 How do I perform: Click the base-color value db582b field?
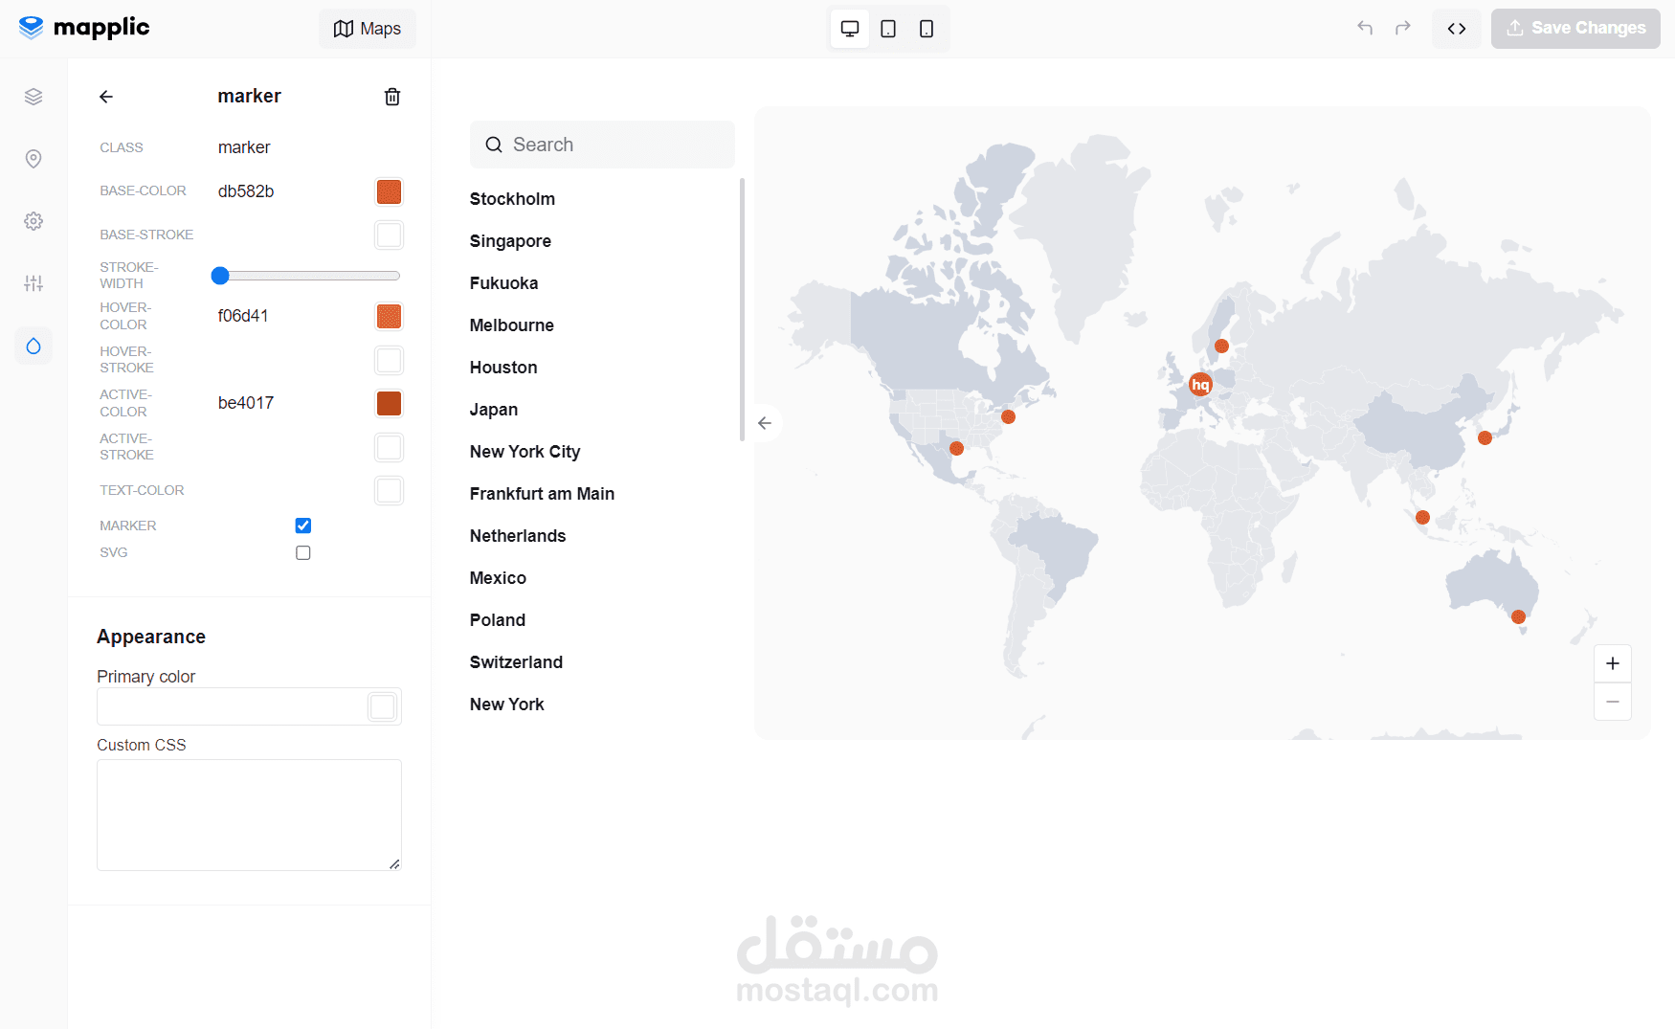tap(246, 191)
